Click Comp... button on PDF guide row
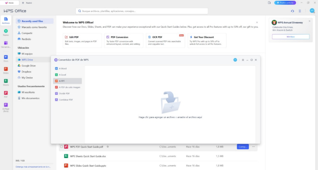The width and height of the screenshot is (318, 170). (243, 147)
